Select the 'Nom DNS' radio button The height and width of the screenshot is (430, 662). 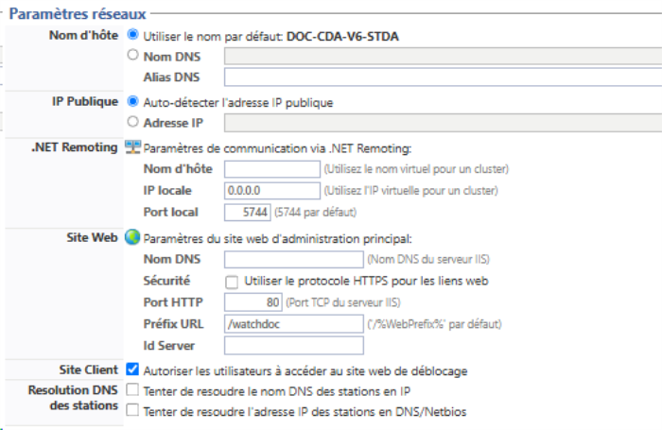coord(133,56)
